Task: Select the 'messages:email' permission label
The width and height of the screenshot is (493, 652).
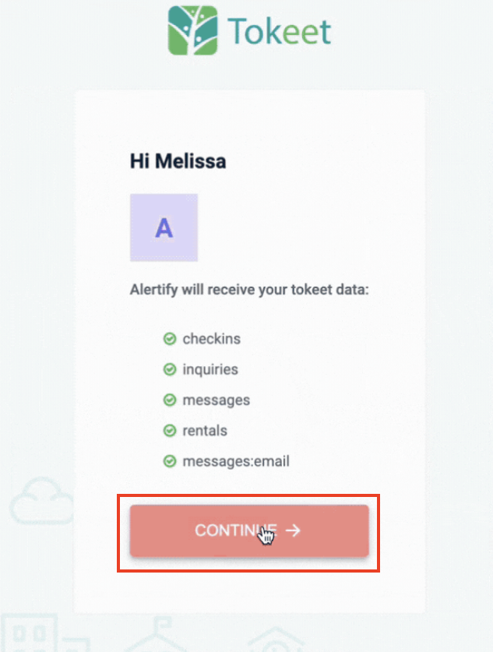Action: coord(235,461)
